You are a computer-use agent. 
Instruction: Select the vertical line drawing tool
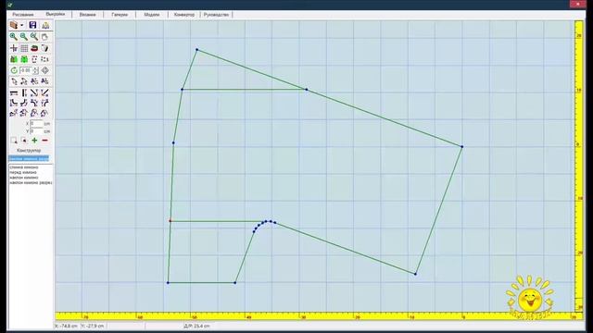pyautogui.click(x=24, y=92)
